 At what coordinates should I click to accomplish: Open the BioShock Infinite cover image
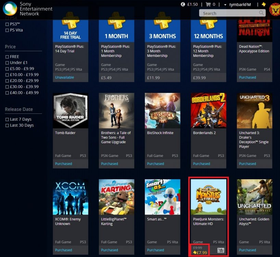pyautogui.click(x=163, y=111)
